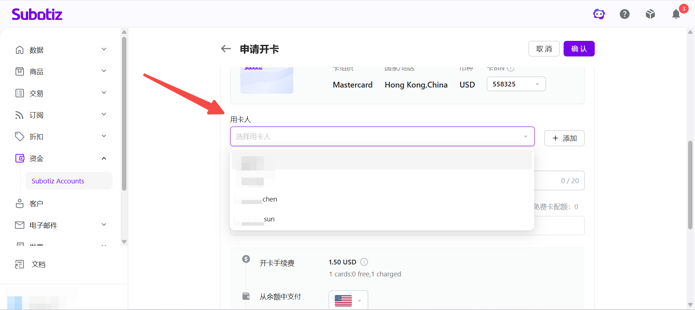This screenshot has width=695, height=310.
Task: Open the 文档 menu item
Action: [x=39, y=264]
